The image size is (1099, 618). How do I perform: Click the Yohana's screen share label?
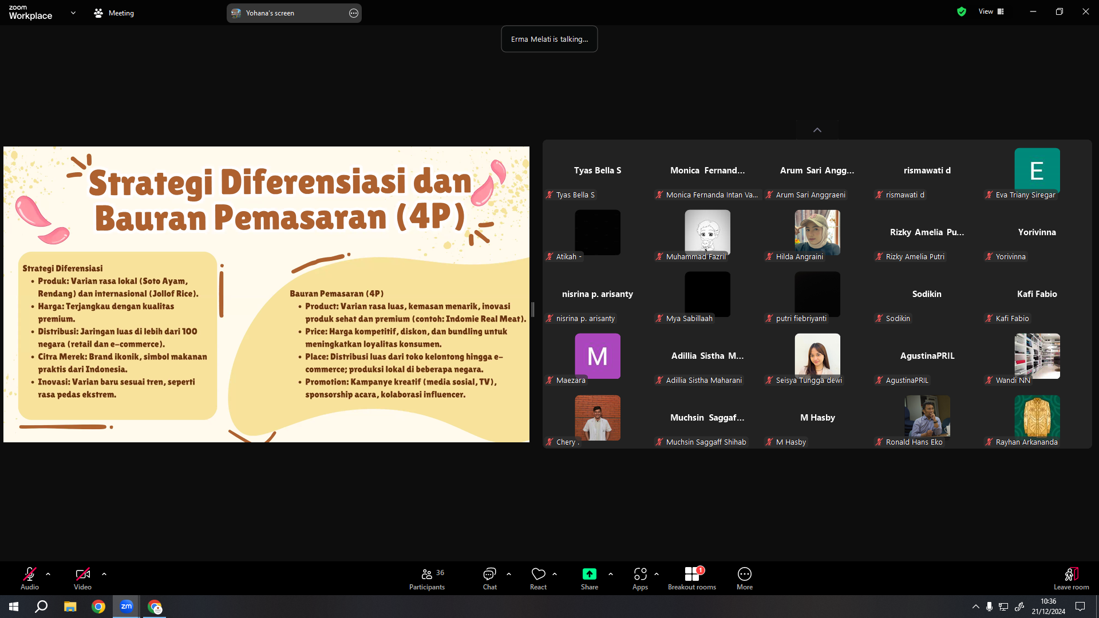[270, 13]
